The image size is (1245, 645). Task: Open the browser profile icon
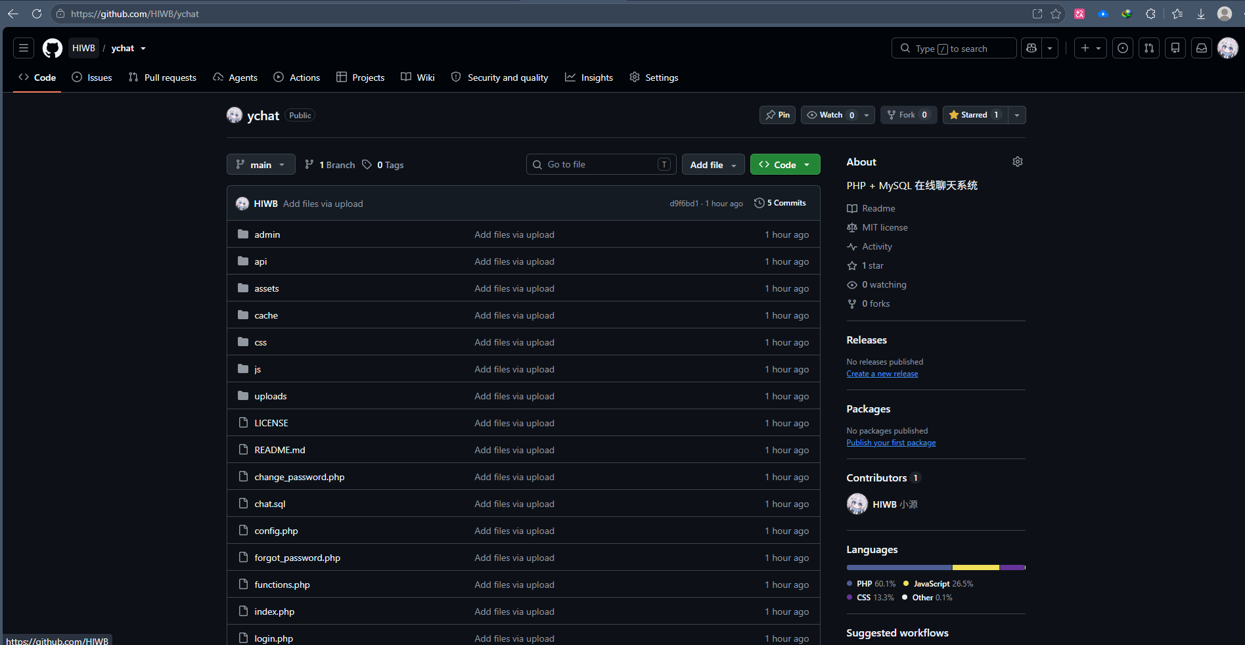click(x=1225, y=14)
